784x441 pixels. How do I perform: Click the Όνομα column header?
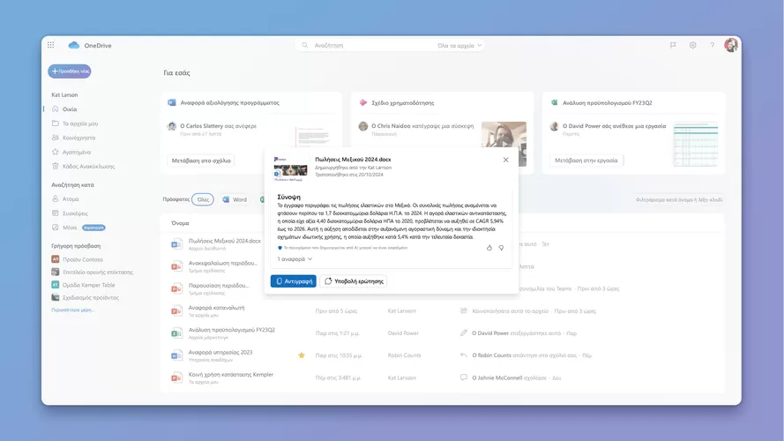click(x=180, y=223)
